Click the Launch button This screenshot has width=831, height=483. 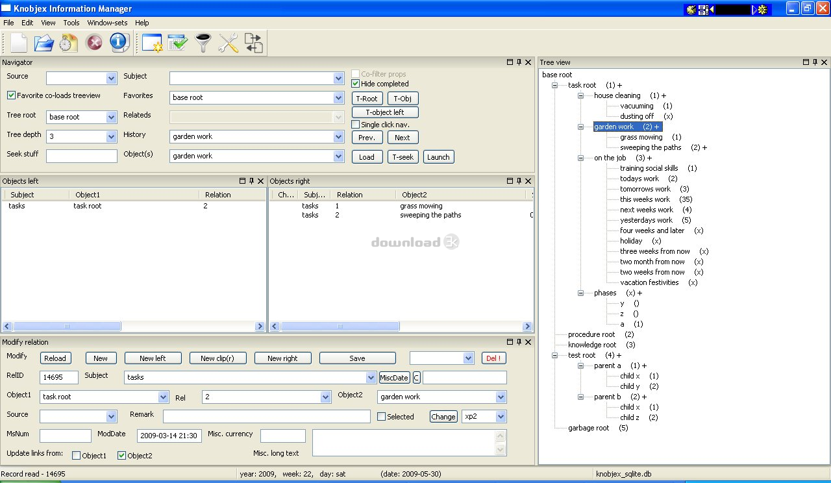coord(438,157)
